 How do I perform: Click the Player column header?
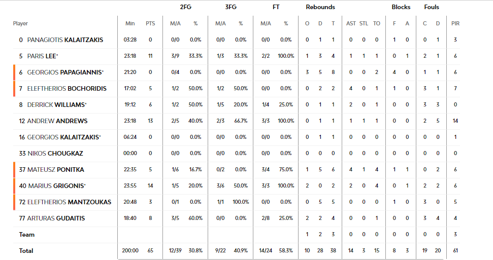tap(20, 23)
